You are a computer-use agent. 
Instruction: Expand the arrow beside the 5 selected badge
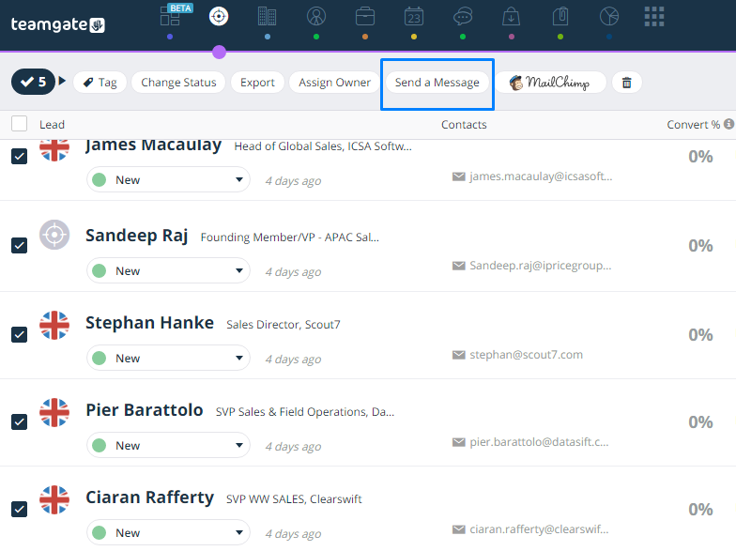tap(62, 81)
